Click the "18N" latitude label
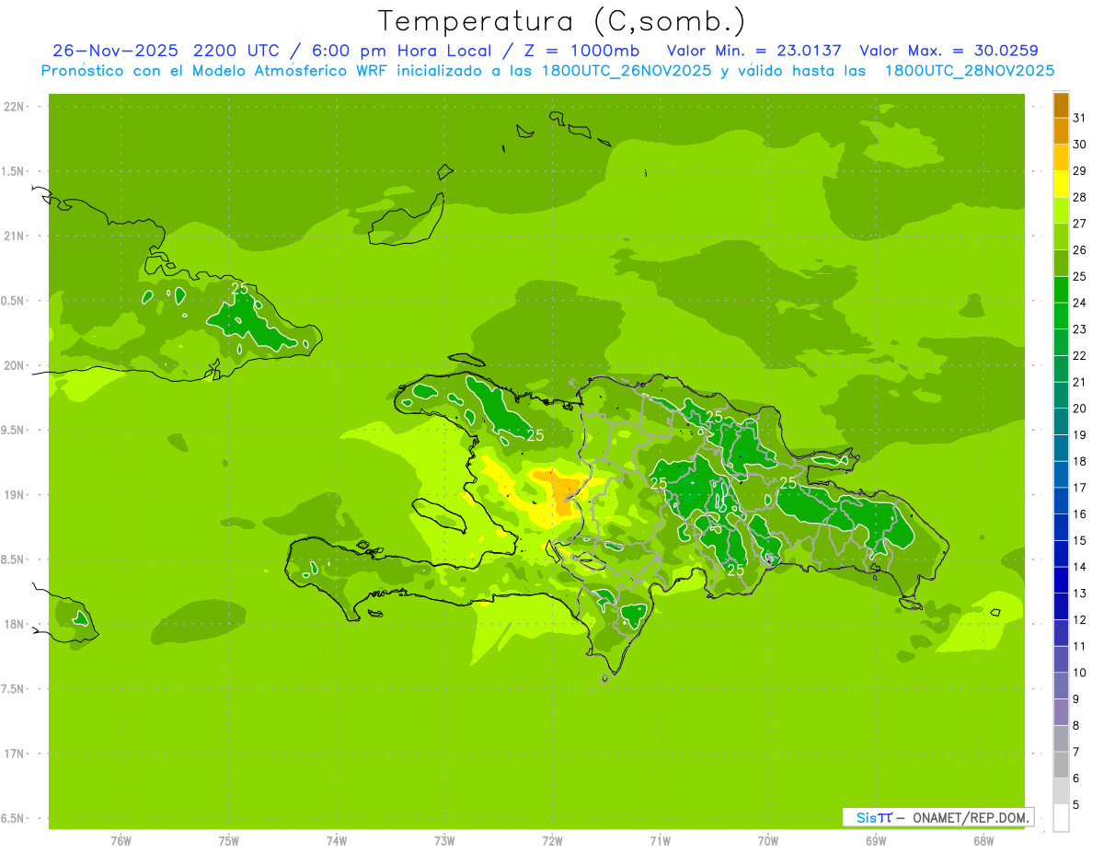Image resolution: width=1104 pixels, height=853 pixels. (14, 624)
